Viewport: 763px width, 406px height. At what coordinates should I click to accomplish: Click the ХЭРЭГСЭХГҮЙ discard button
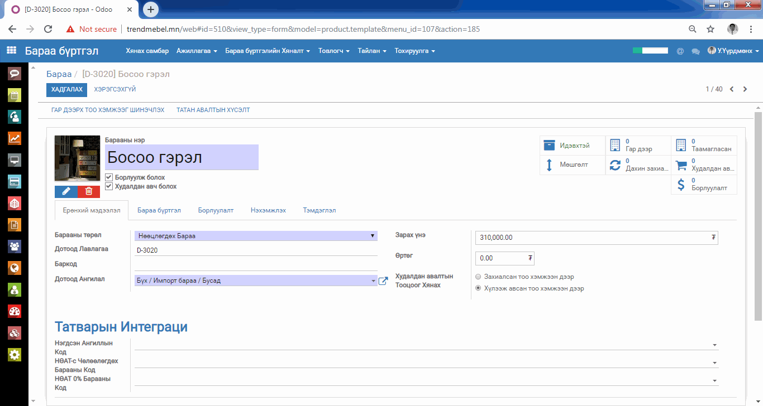[x=115, y=90]
